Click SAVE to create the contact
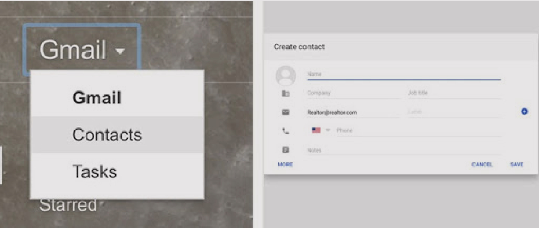Viewport: 539px width, 228px height. [517, 164]
